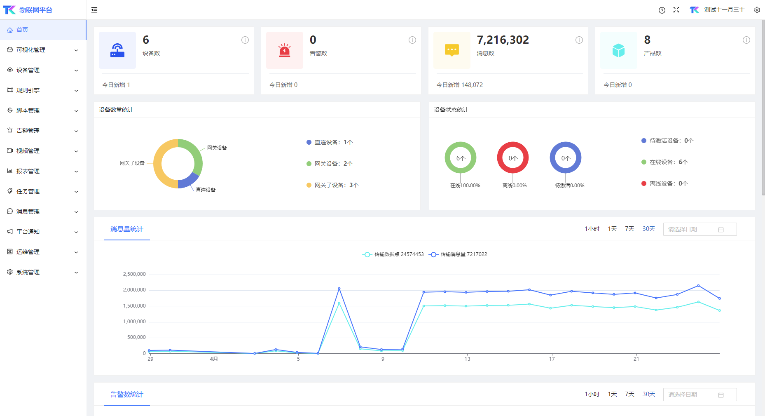Screen dimensions: 765x416
Task: Open the 平台通知 sidebar menu
Action: coord(43,232)
